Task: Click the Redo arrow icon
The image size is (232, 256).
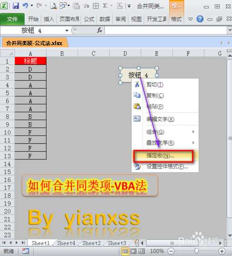Action: tap(39, 6)
